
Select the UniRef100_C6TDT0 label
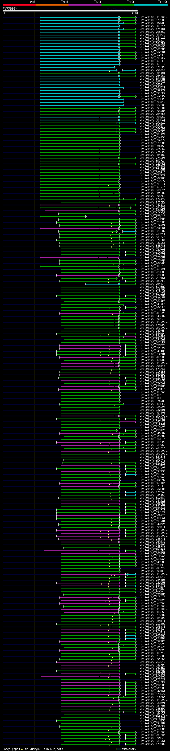(x=152, y=64)
